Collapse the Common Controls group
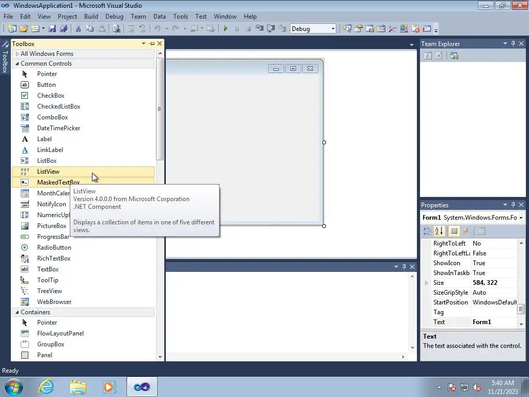Image resolution: width=529 pixels, height=397 pixels. (x=17, y=64)
